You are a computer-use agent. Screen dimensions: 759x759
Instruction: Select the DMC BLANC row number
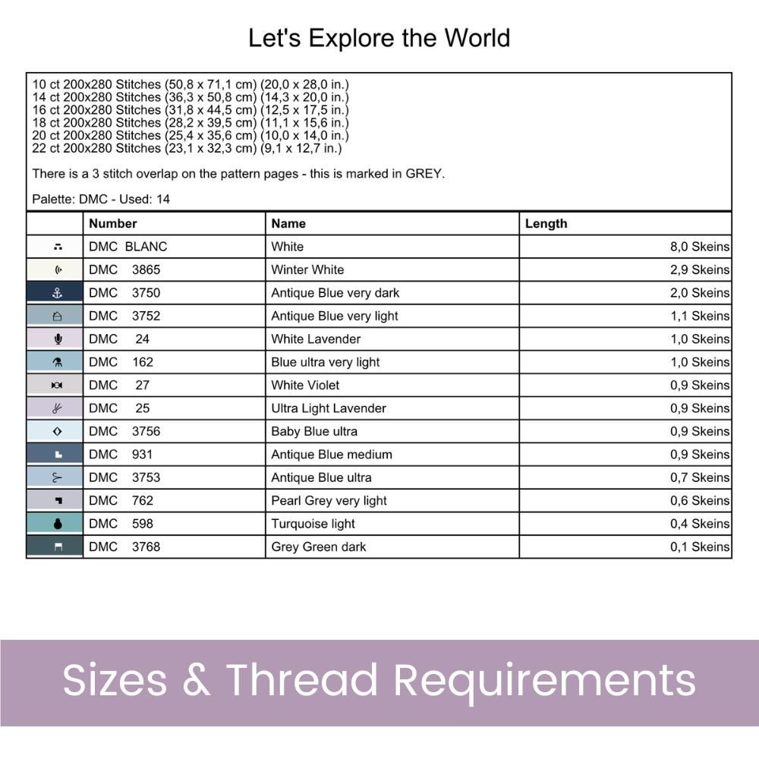click(128, 247)
